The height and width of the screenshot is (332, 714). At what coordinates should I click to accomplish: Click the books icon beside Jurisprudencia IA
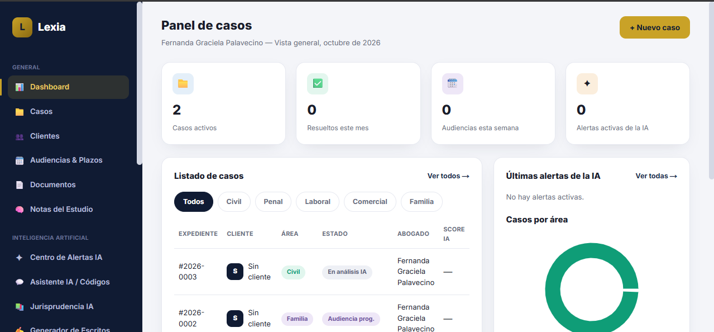coord(20,307)
